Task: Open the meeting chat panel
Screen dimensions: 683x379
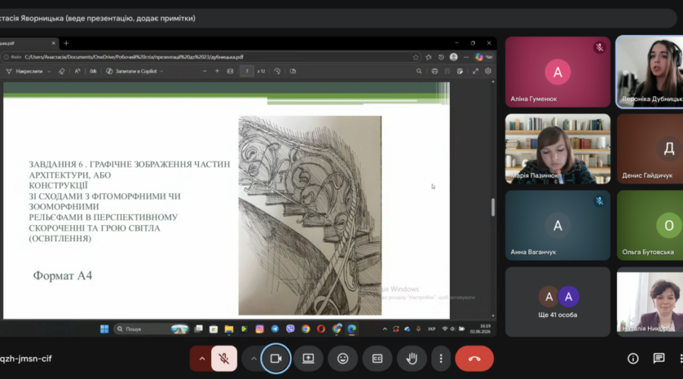Action: point(659,358)
